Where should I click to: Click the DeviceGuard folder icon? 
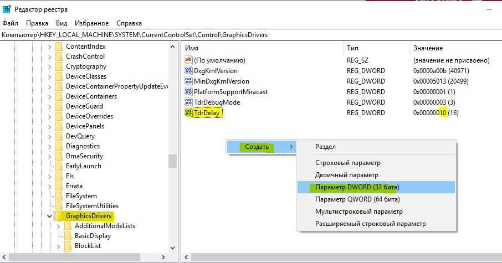coord(59,106)
